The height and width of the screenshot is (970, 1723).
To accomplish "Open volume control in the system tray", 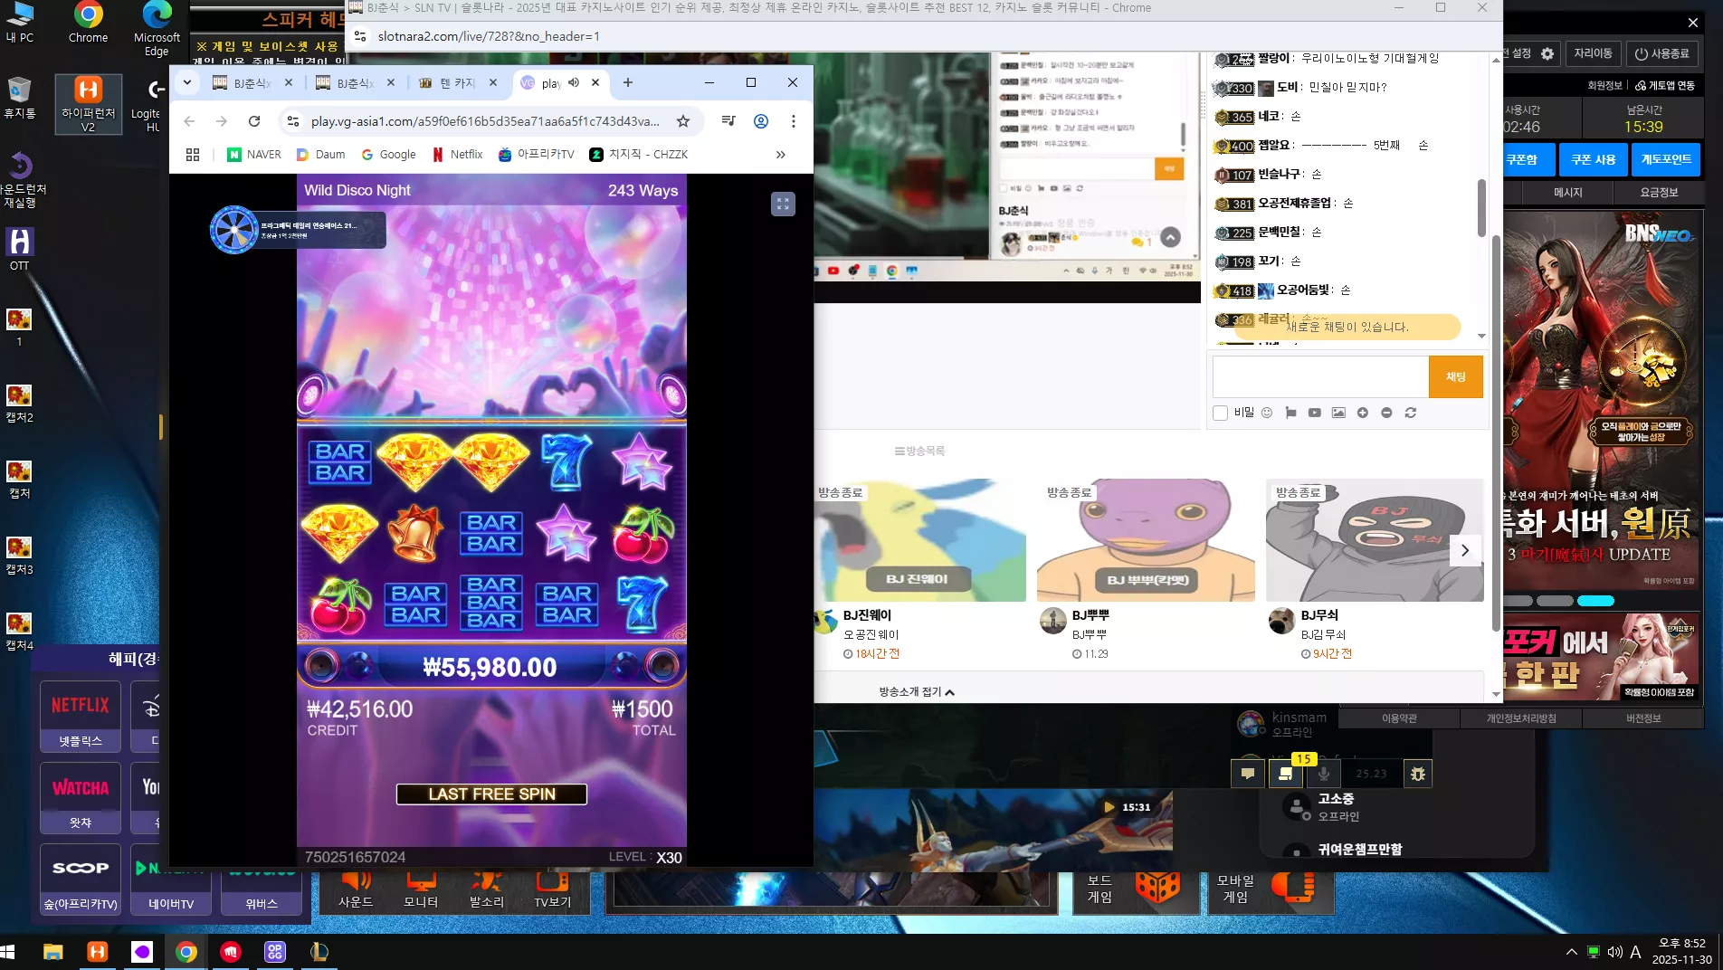I will click(x=1614, y=952).
